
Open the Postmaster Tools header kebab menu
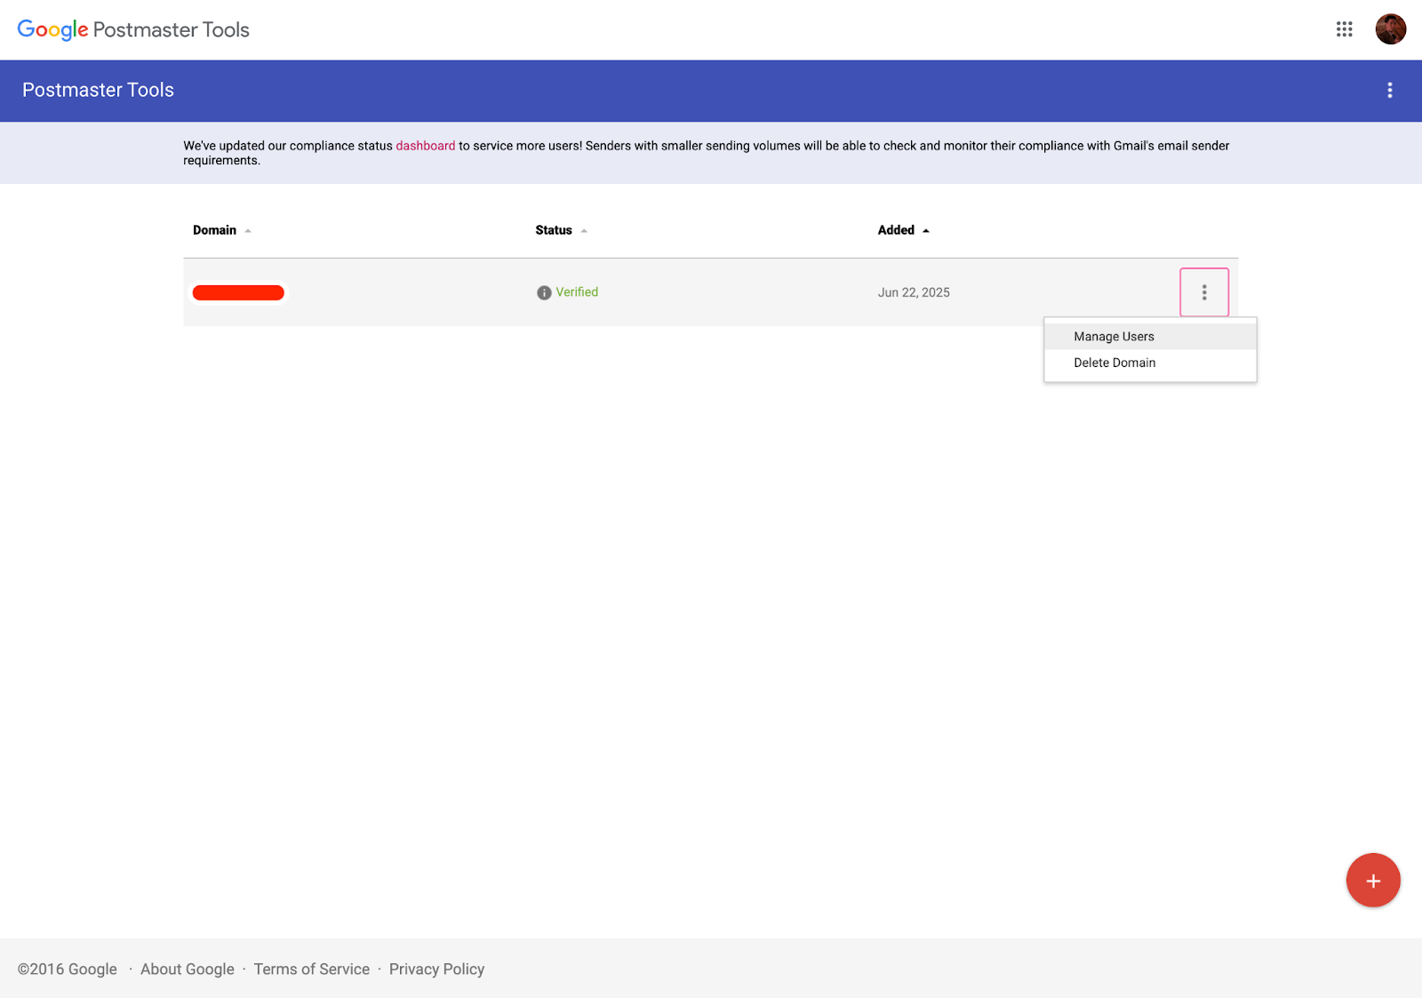pos(1390,90)
